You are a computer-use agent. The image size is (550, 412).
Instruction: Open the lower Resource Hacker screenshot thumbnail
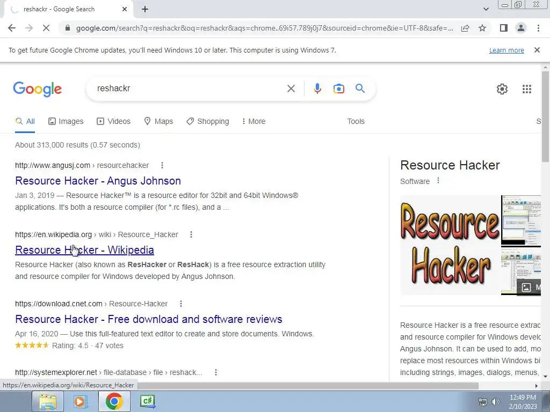[521, 270]
